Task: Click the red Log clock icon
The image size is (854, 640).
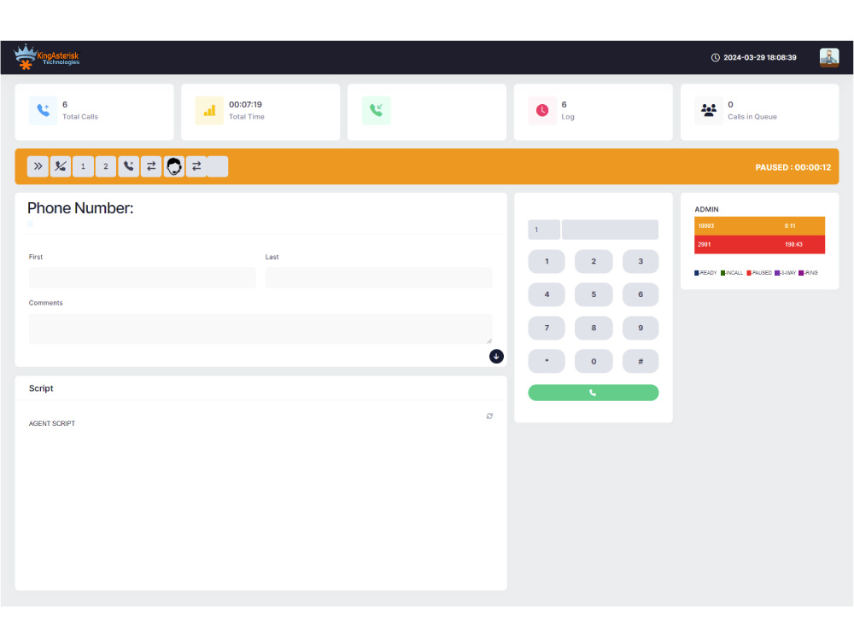Action: [x=543, y=110]
